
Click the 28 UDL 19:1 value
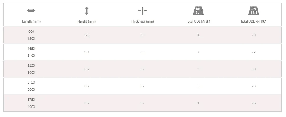[x=253, y=86]
